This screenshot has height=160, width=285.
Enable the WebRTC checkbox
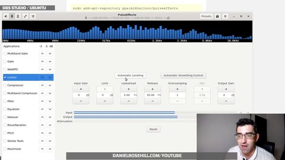[x=5, y=69]
